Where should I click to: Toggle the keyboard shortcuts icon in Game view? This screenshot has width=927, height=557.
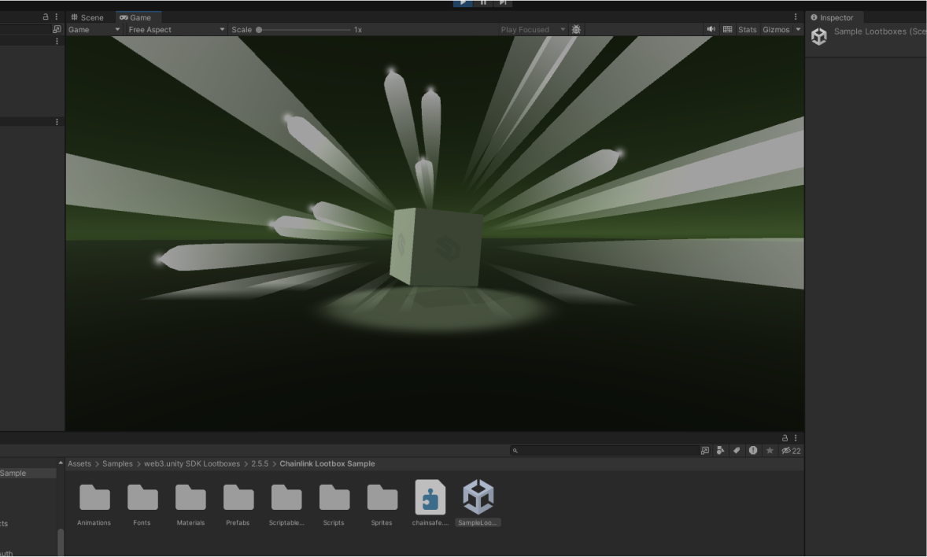pos(728,30)
